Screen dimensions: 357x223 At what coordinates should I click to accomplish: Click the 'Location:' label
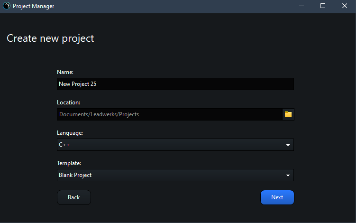[x=68, y=102]
